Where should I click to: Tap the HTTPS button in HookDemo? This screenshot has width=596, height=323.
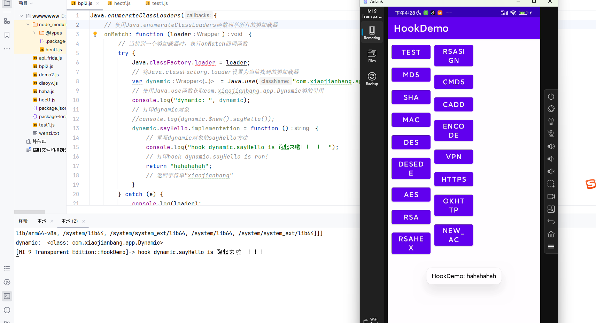pos(454,179)
